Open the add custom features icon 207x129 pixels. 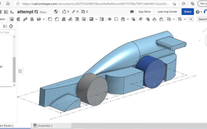click(191, 19)
